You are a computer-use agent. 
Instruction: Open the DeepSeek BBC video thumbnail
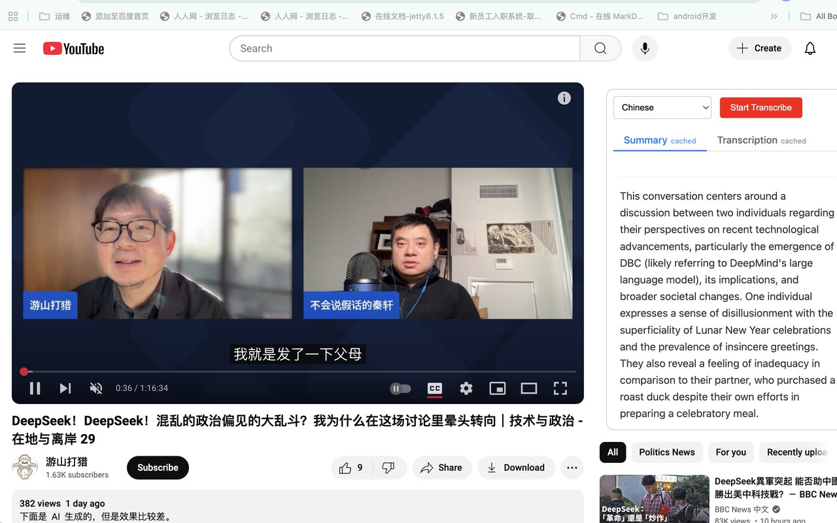tap(655, 499)
